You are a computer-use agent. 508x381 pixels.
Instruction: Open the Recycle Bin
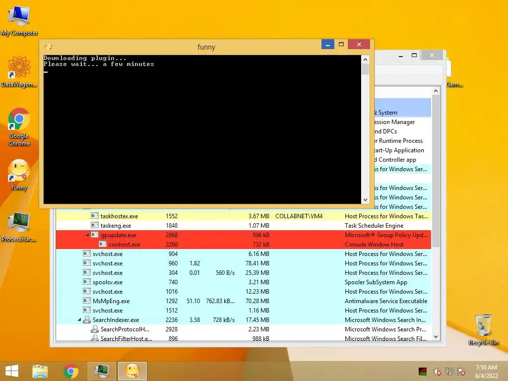(483, 329)
